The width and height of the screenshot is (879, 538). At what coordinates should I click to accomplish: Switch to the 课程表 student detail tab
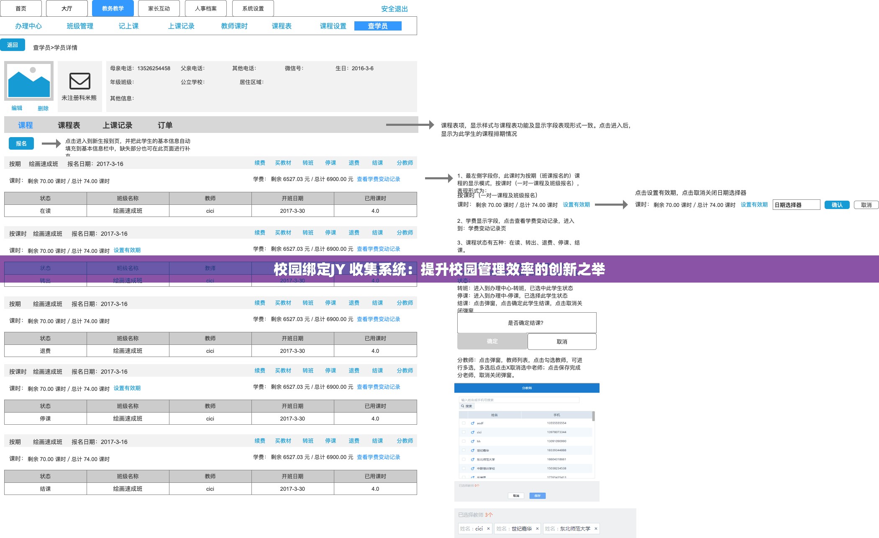pyautogui.click(x=69, y=125)
